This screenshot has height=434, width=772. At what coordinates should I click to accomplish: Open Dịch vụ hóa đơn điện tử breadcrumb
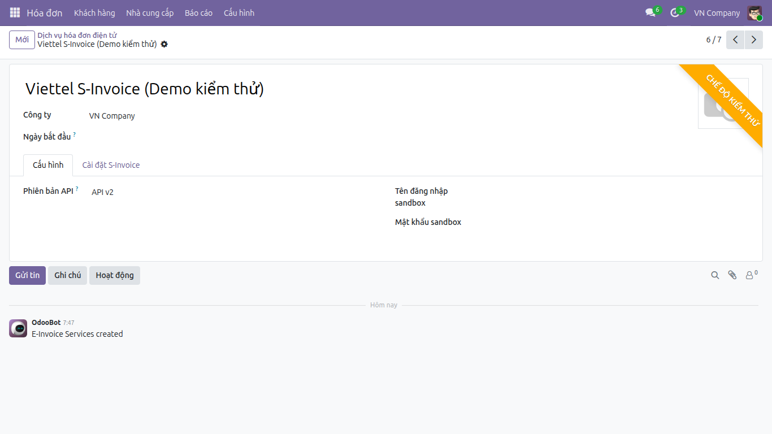coord(77,35)
